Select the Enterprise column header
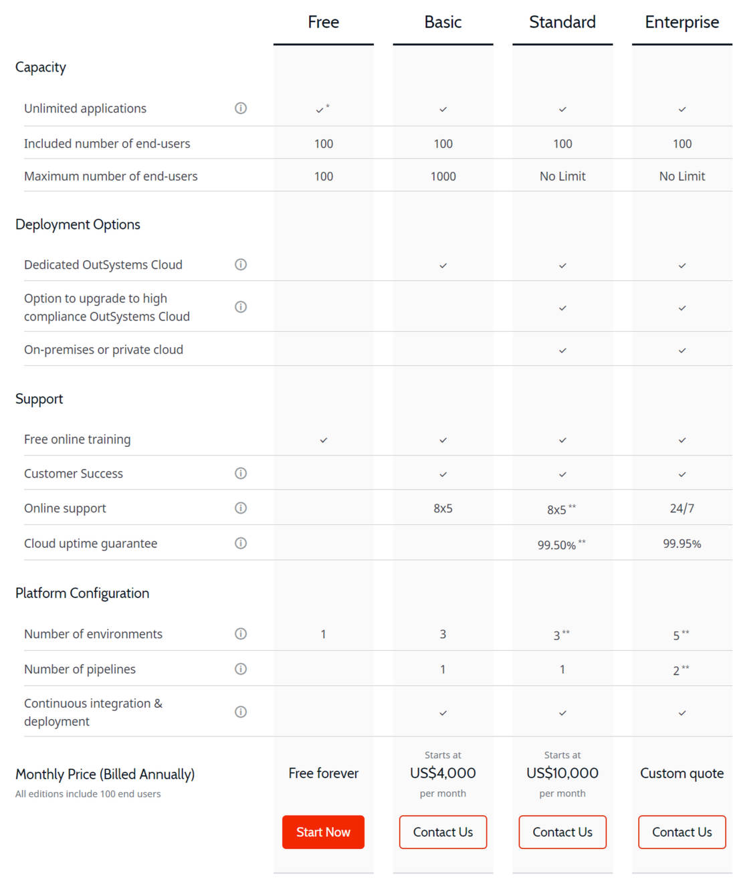741x881 pixels. point(681,21)
